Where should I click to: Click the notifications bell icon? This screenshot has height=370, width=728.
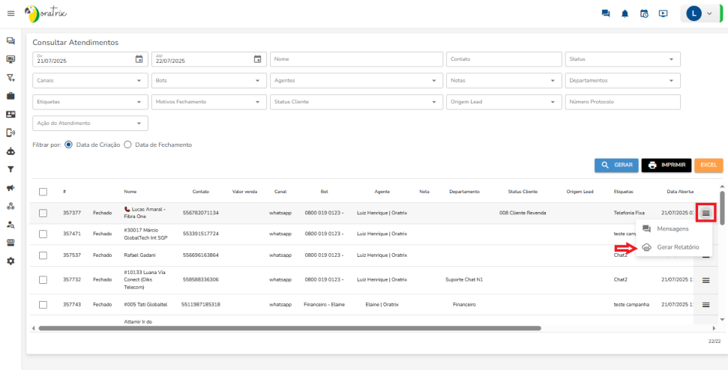[x=625, y=13]
